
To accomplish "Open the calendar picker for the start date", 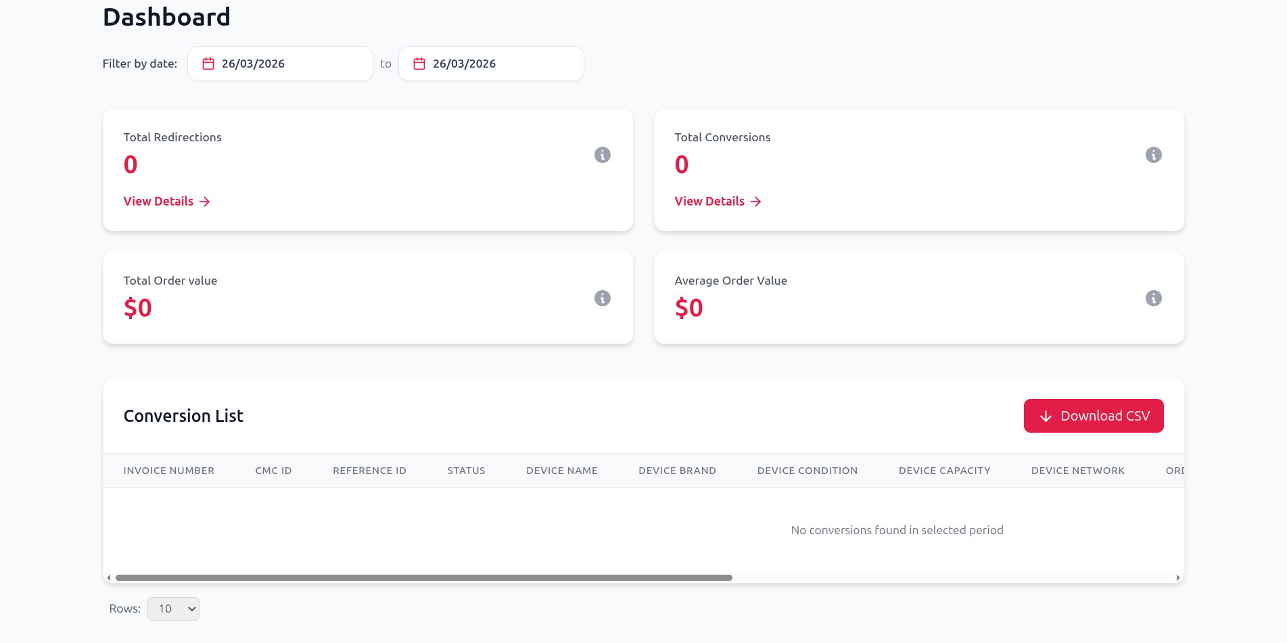I will [210, 63].
